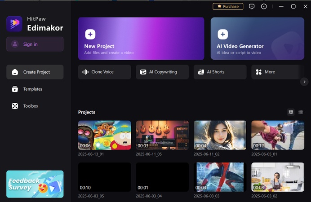
Task: Start the AI Shorts tool
Action: point(220,72)
